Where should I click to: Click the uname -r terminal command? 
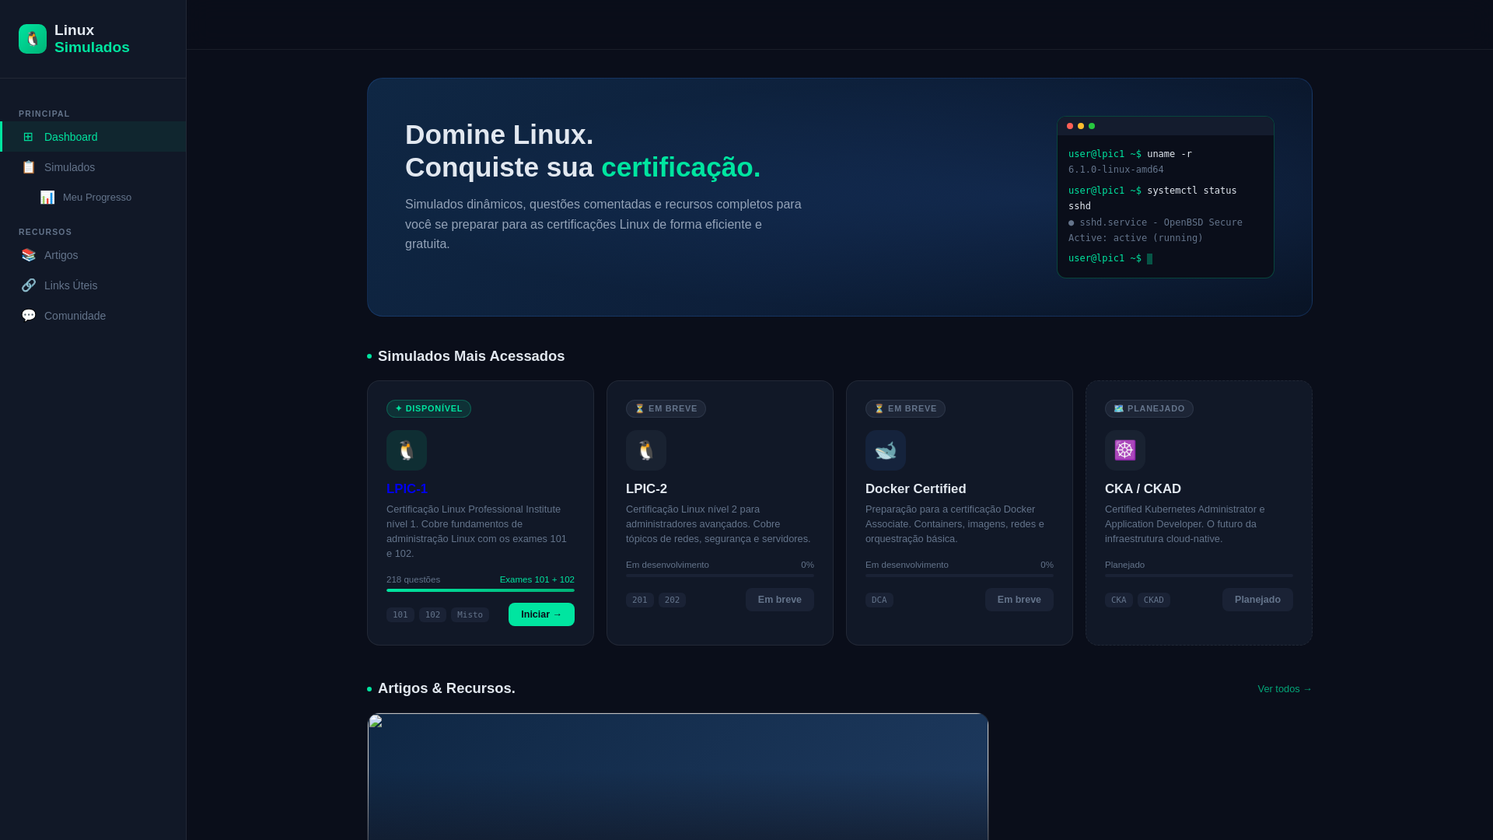[1170, 154]
